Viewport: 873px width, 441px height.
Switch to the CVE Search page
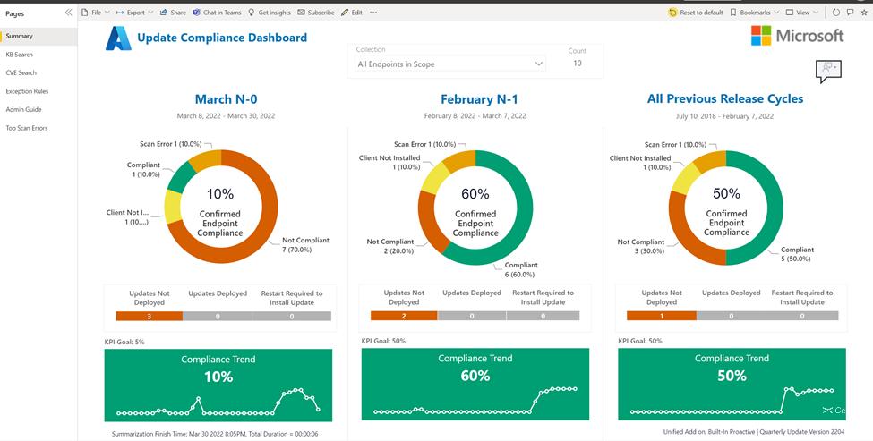[21, 72]
